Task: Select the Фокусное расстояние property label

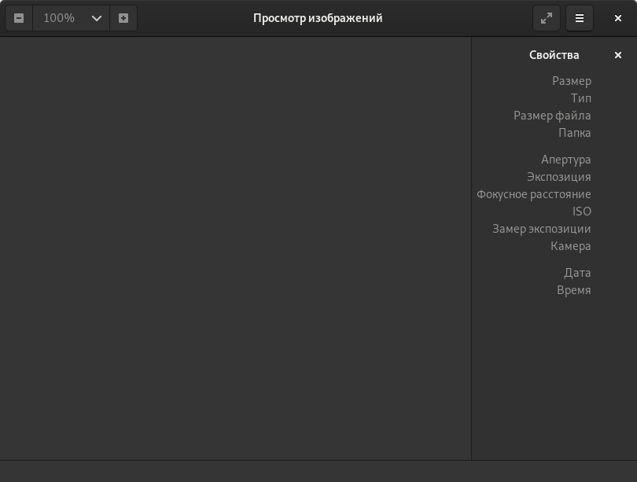Action: coord(533,194)
